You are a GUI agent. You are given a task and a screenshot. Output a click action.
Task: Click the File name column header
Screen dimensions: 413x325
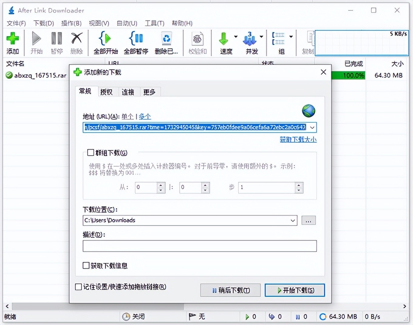click(x=15, y=64)
